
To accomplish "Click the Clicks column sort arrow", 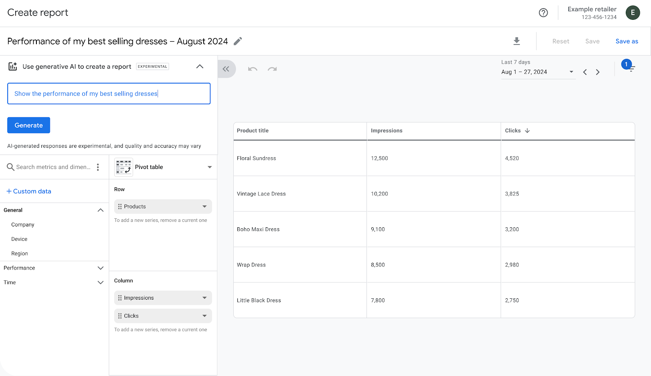I will click(527, 131).
